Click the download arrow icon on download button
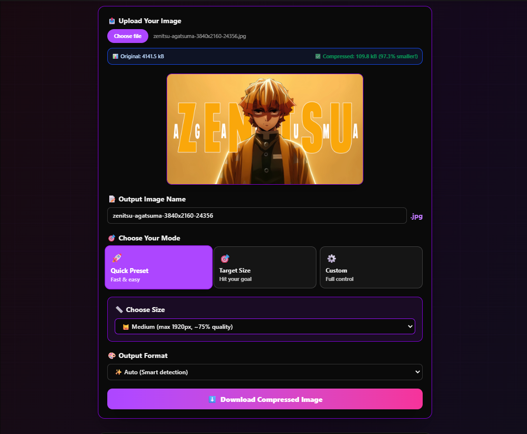 point(212,399)
